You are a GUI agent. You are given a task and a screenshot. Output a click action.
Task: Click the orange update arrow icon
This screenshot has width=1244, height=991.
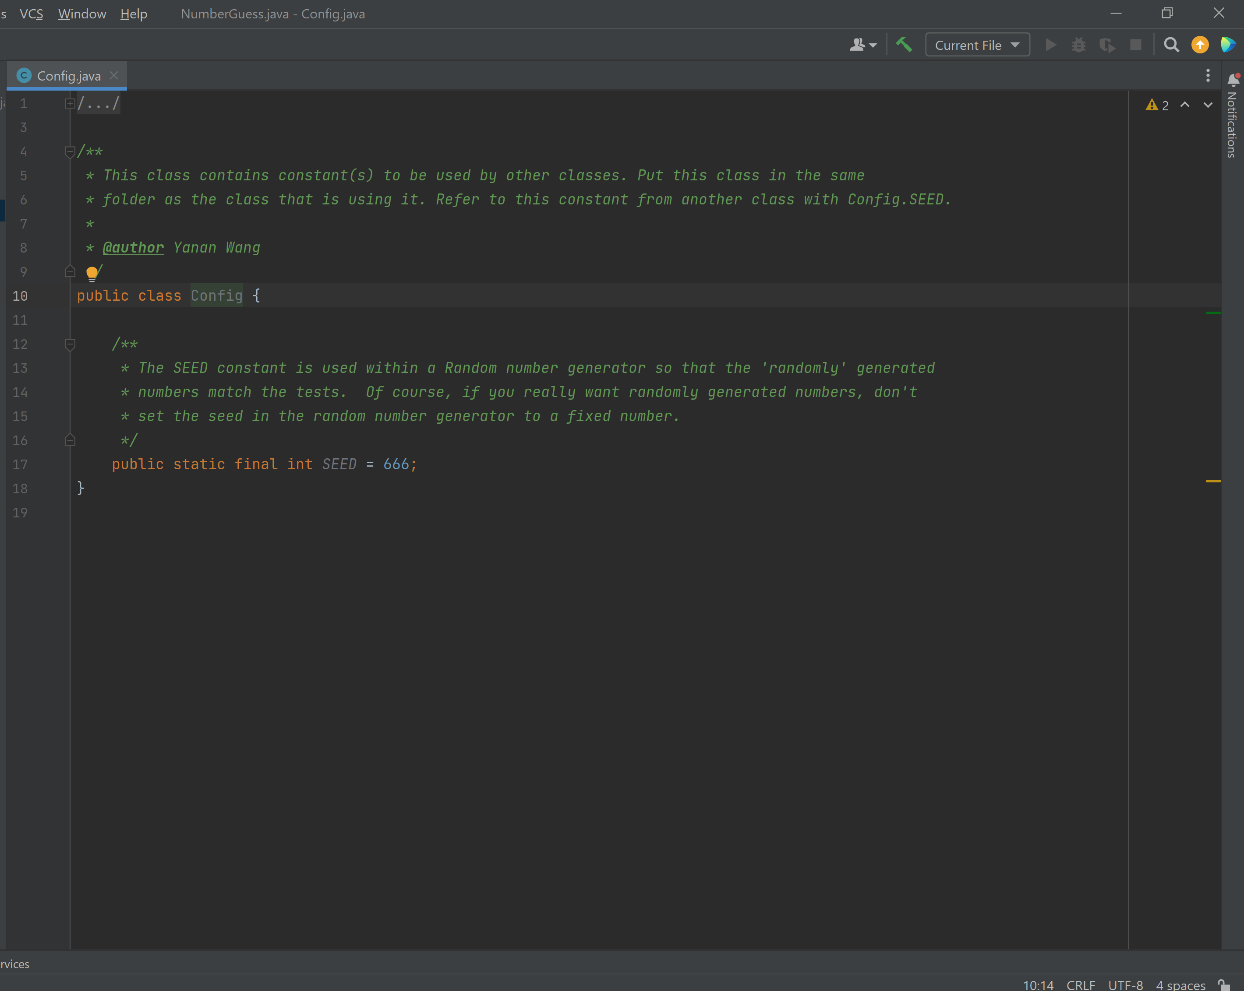(1200, 45)
